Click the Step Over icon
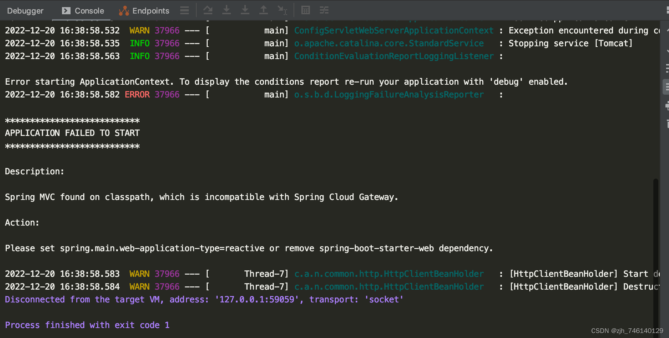Image resolution: width=669 pixels, height=338 pixels. click(x=208, y=10)
